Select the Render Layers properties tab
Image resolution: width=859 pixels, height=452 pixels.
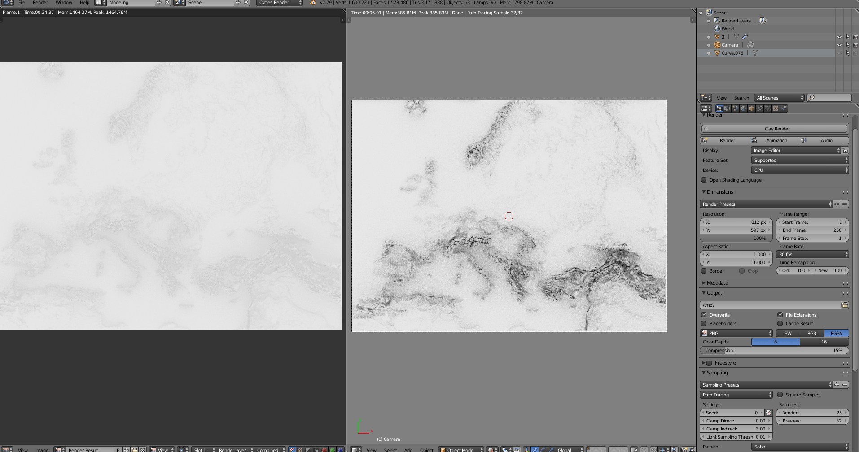pos(727,109)
